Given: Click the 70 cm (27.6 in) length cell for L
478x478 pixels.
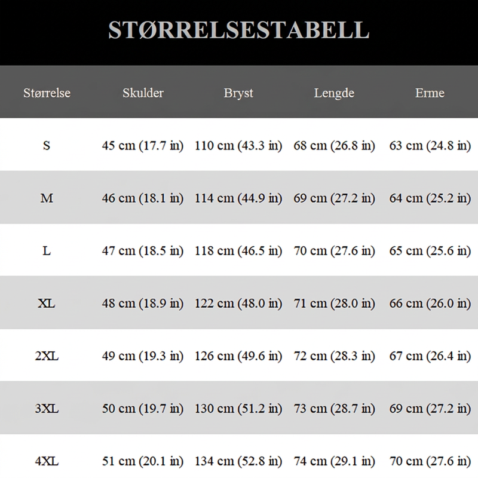Looking at the screenshot, I should [334, 251].
